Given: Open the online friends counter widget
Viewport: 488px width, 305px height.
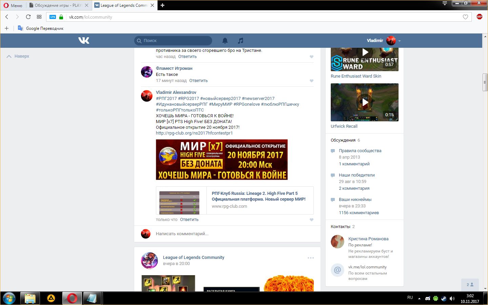Looking at the screenshot, I should pyautogui.click(x=470, y=285).
